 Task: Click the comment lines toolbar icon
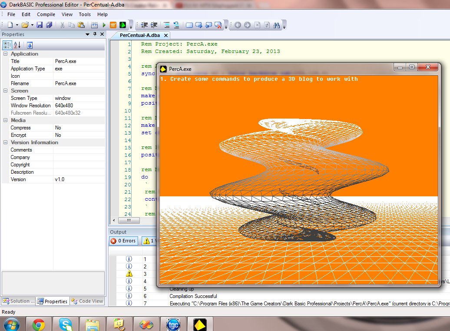pyautogui.click(x=167, y=25)
